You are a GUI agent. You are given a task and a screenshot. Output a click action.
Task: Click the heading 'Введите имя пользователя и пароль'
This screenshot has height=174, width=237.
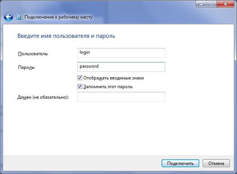coord(66,36)
